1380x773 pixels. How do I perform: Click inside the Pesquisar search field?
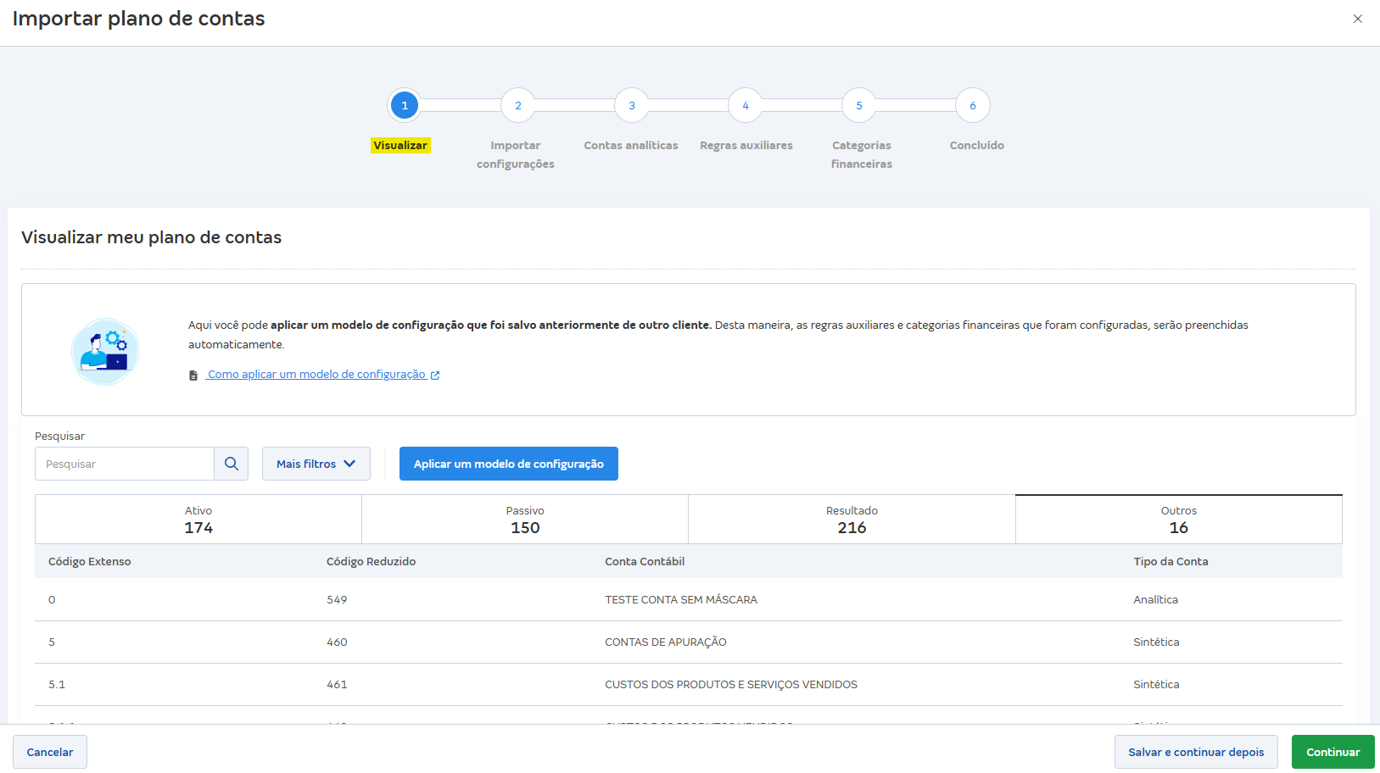124,464
